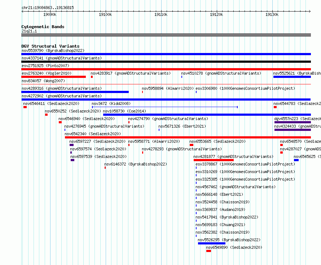Open nsv5526295 (ByrskaBishop2022) label

tap(229, 240)
